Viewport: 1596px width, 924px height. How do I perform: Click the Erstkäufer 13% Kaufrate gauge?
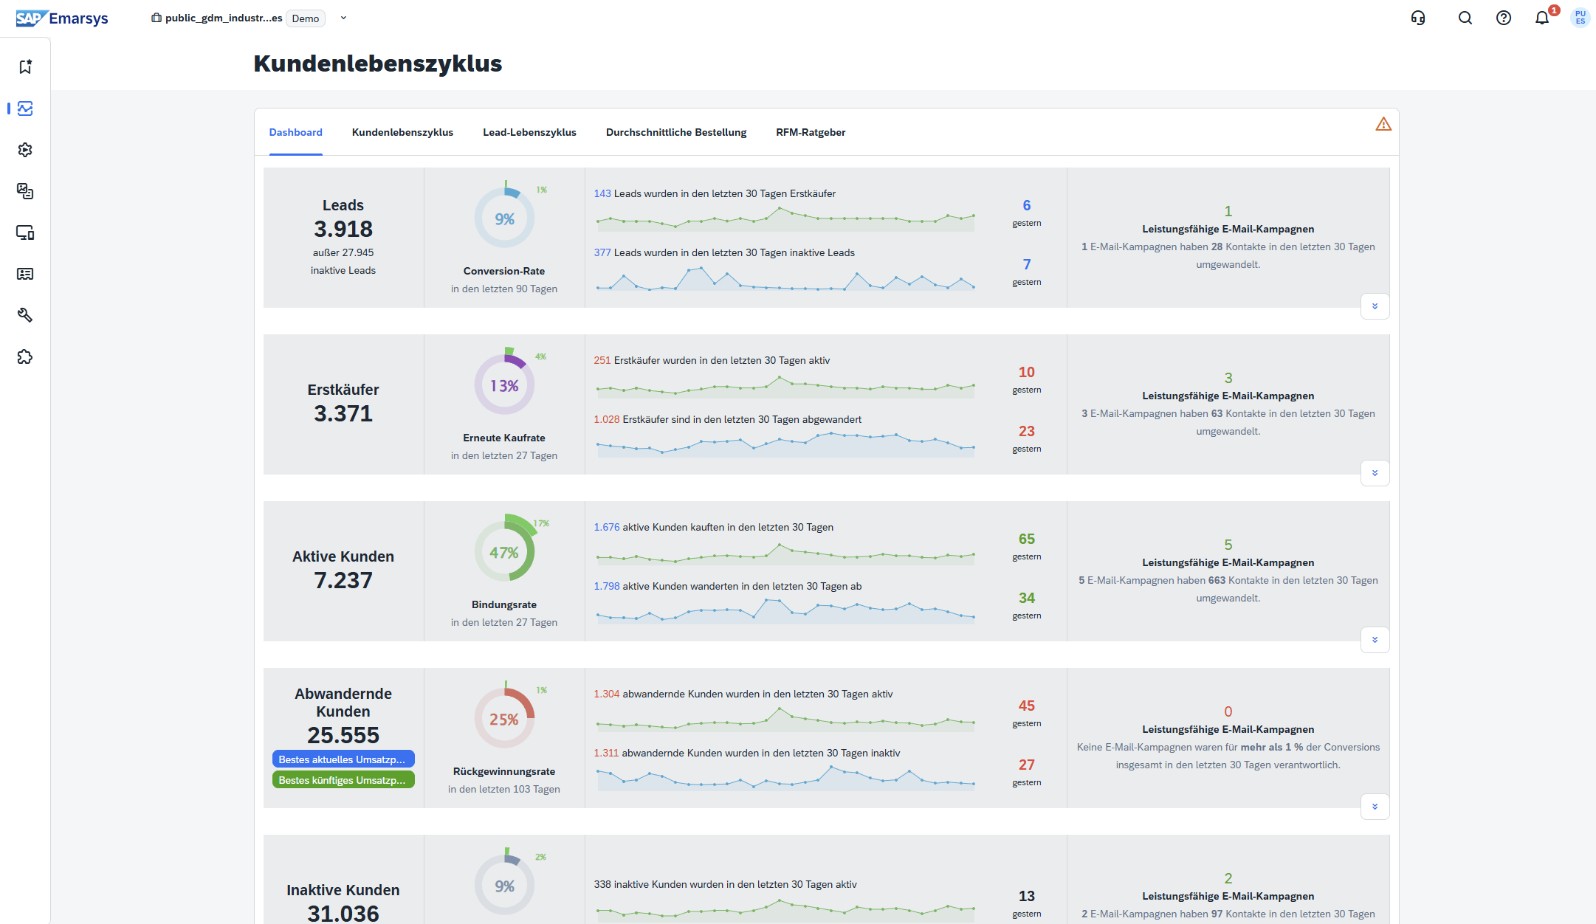click(504, 385)
